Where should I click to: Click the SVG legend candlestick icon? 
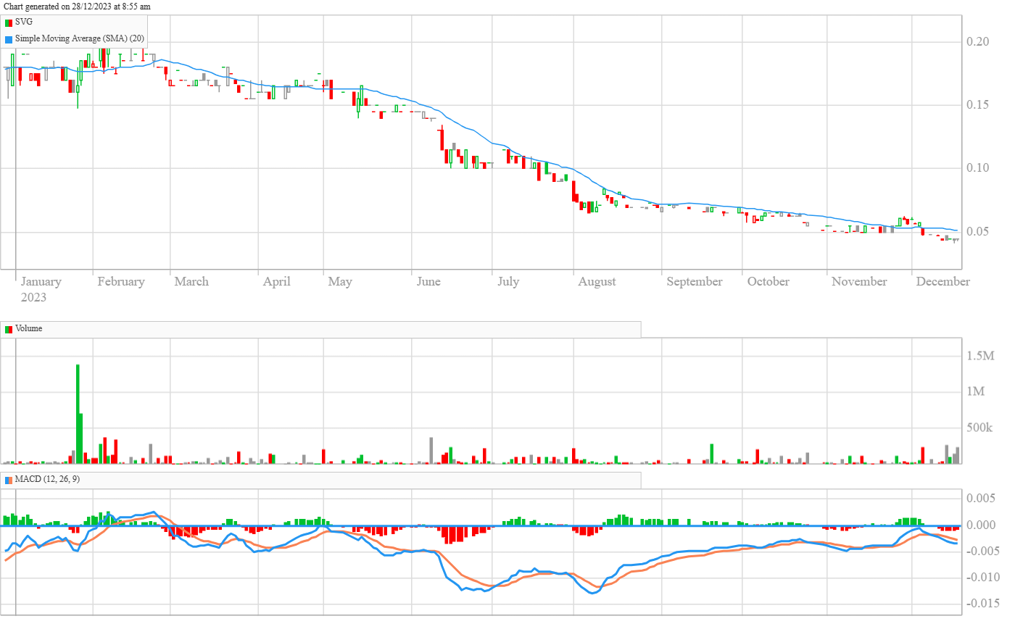pos(9,22)
